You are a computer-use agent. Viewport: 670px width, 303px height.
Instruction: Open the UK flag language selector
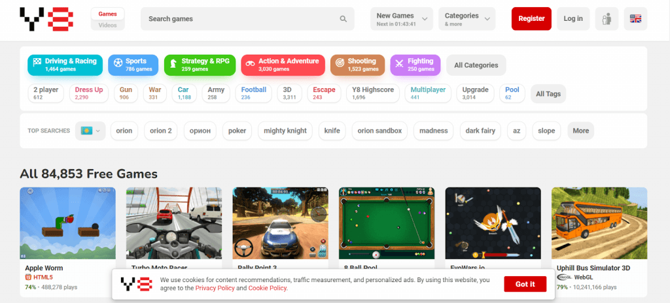pyautogui.click(x=635, y=19)
